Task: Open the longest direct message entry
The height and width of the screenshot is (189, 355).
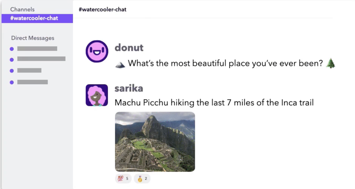Action: coord(41,59)
